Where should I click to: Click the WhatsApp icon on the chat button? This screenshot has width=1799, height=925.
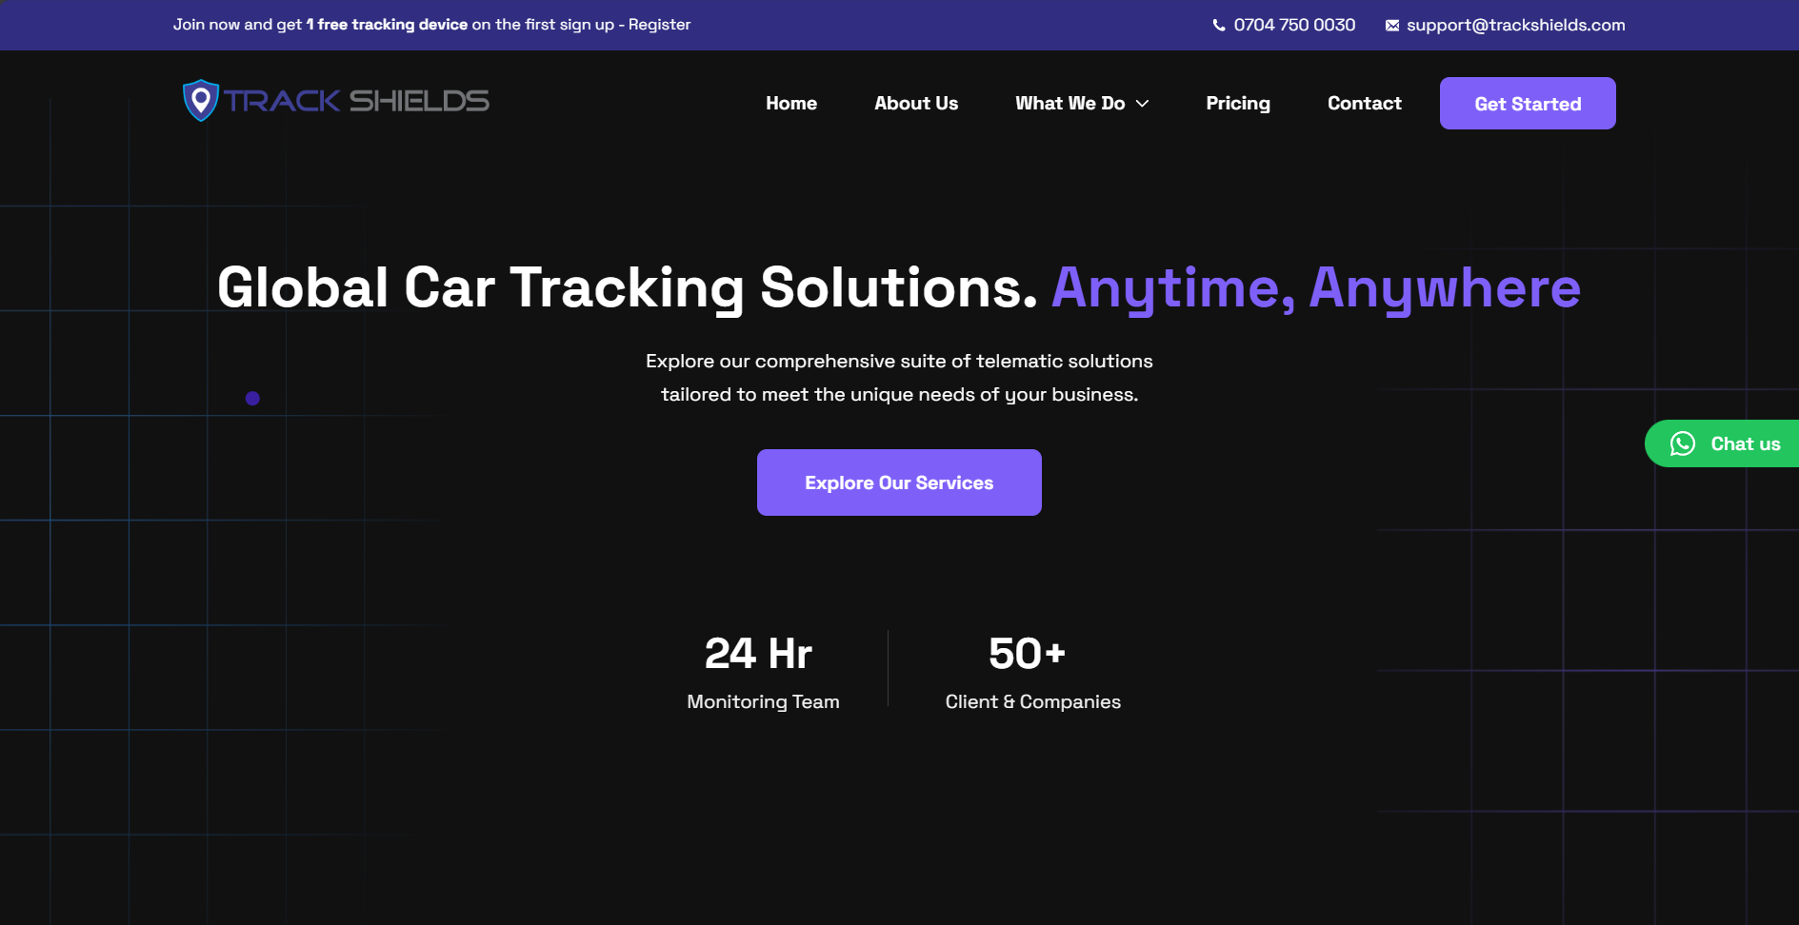pyautogui.click(x=1683, y=443)
